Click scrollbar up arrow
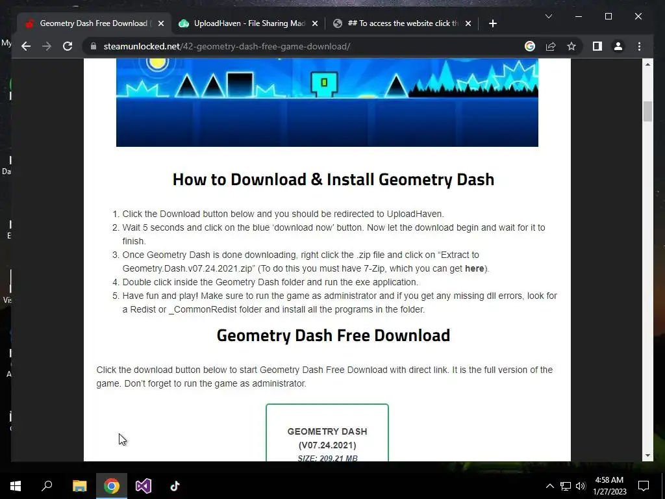Image resolution: width=665 pixels, height=499 pixels. (647, 64)
